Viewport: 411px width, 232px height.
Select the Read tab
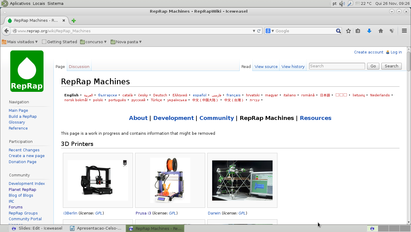pos(246,66)
